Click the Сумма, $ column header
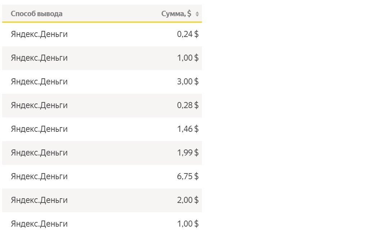 176,14
